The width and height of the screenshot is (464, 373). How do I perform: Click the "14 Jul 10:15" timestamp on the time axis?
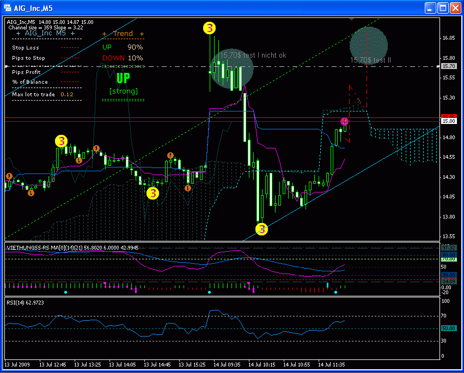pos(261,365)
